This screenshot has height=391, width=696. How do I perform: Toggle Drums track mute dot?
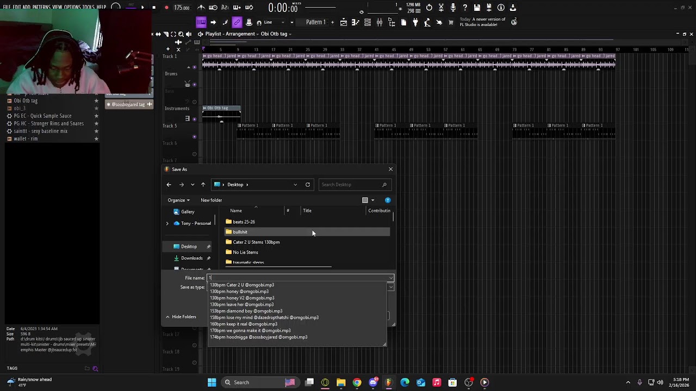coord(195,84)
